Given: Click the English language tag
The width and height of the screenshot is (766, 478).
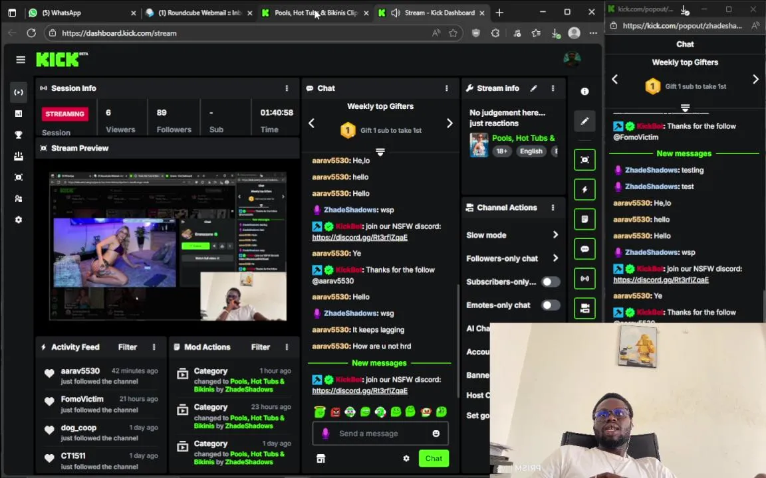Looking at the screenshot, I should tap(531, 151).
